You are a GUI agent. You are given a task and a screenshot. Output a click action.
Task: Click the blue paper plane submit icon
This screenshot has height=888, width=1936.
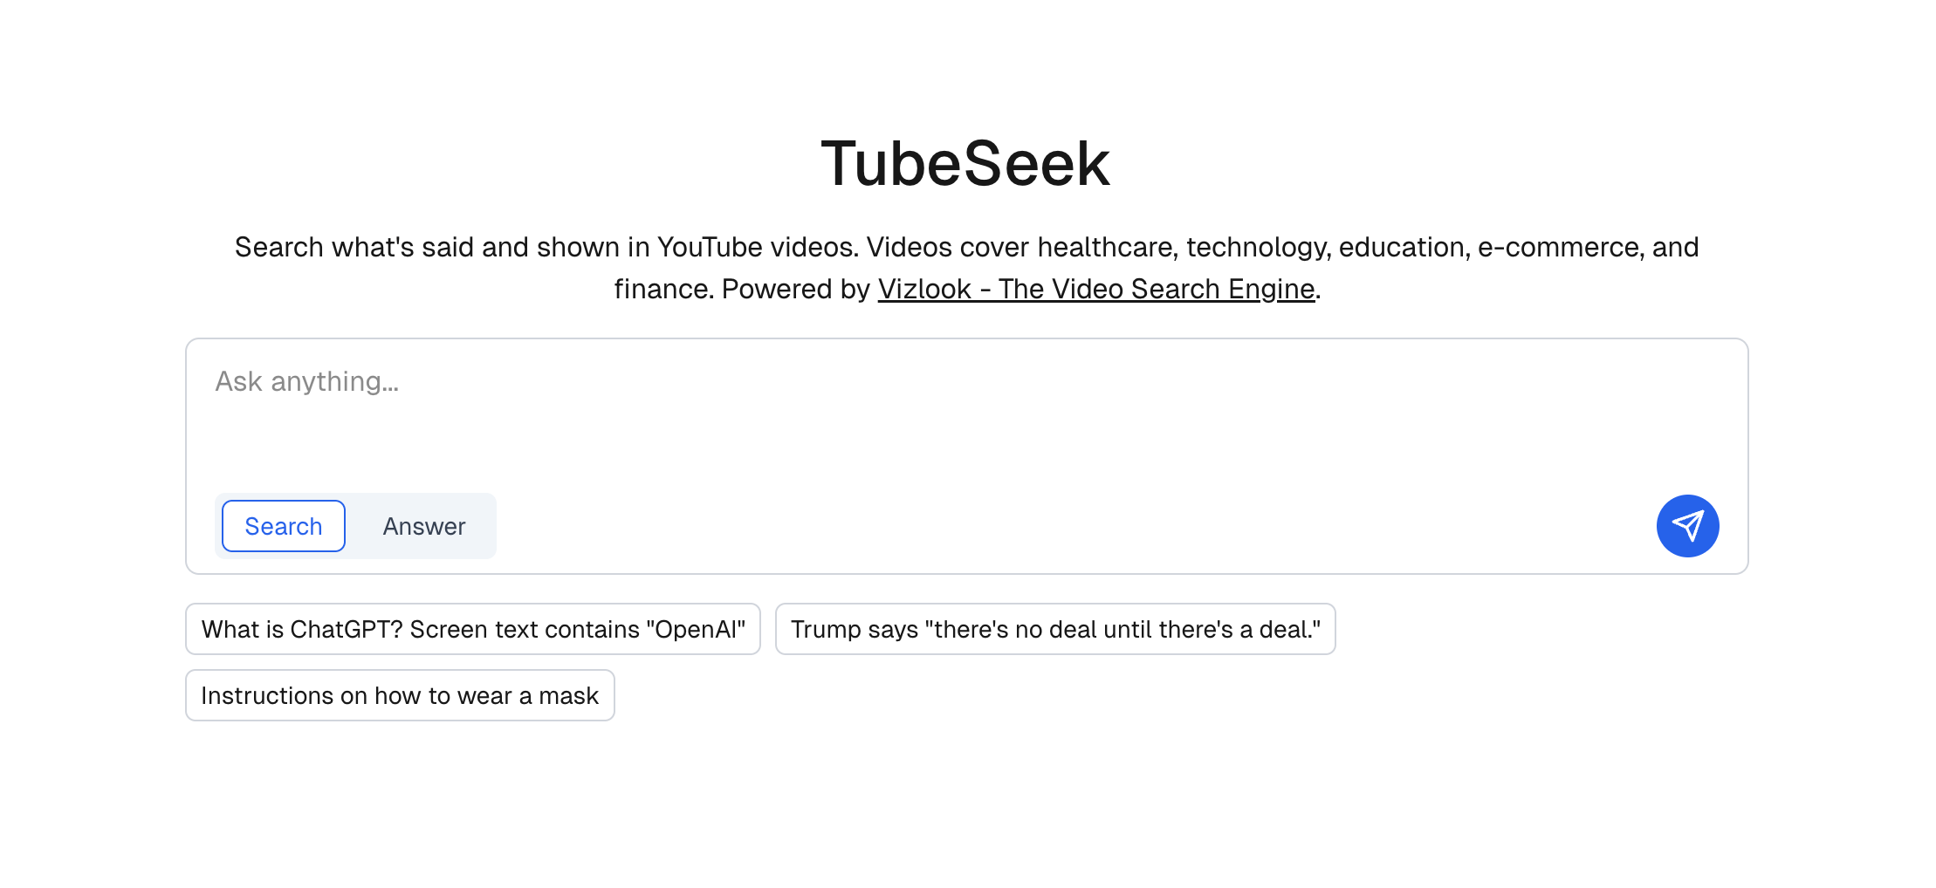point(1688,525)
